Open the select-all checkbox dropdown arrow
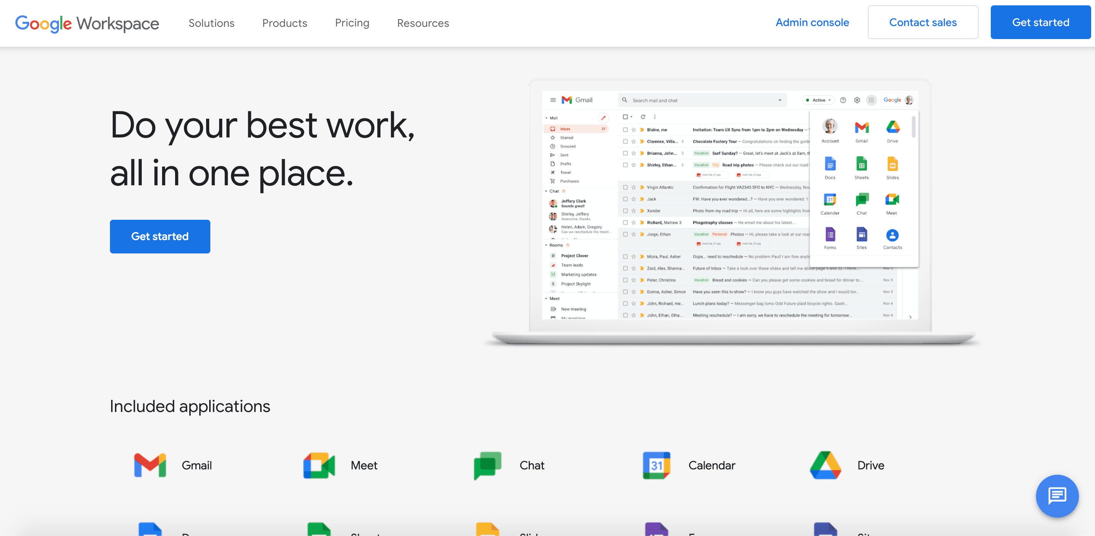The height and width of the screenshot is (536, 1095). (631, 117)
